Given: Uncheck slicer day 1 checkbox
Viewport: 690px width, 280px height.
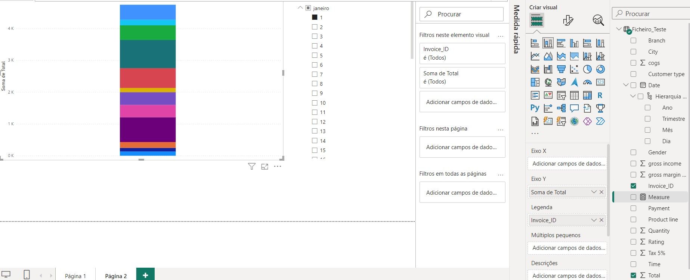Looking at the screenshot, I should [x=315, y=17].
